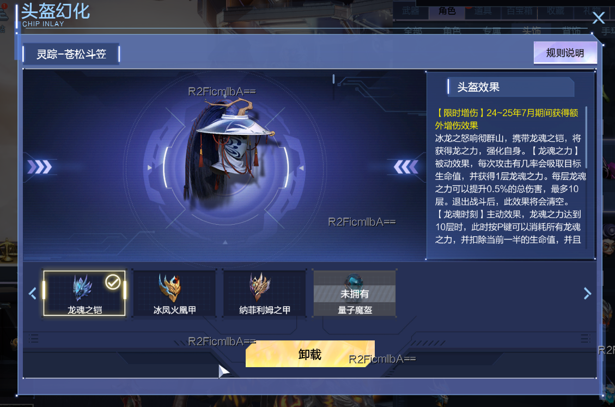Click the 头盔效果 description scrollbar

click(x=586, y=137)
